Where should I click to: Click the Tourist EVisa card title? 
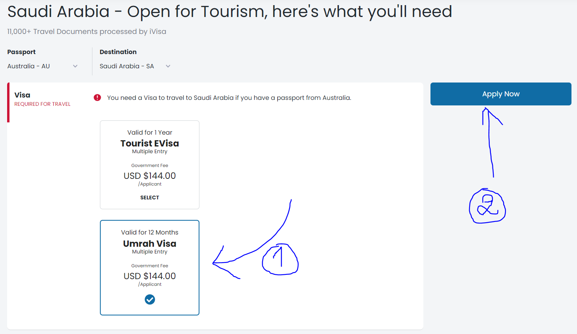coord(150,143)
